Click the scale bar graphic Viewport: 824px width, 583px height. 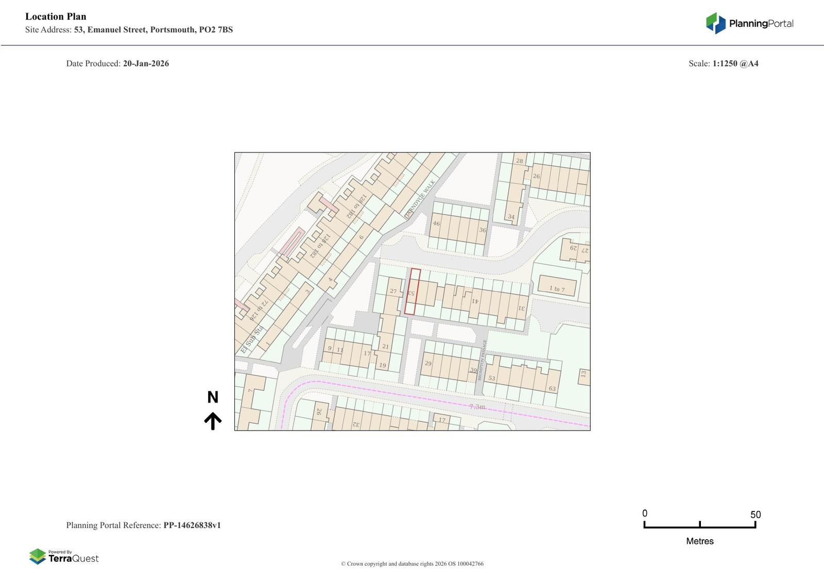click(x=699, y=525)
